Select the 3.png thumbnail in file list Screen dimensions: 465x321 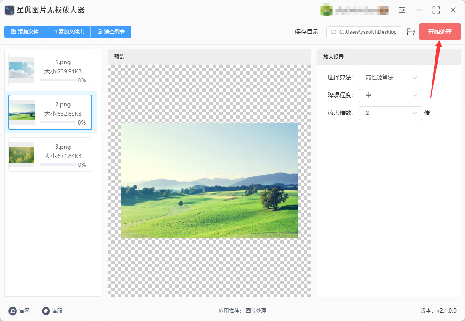point(22,155)
